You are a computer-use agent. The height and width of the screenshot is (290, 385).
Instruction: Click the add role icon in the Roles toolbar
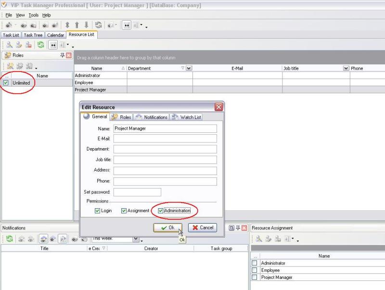pos(10,66)
